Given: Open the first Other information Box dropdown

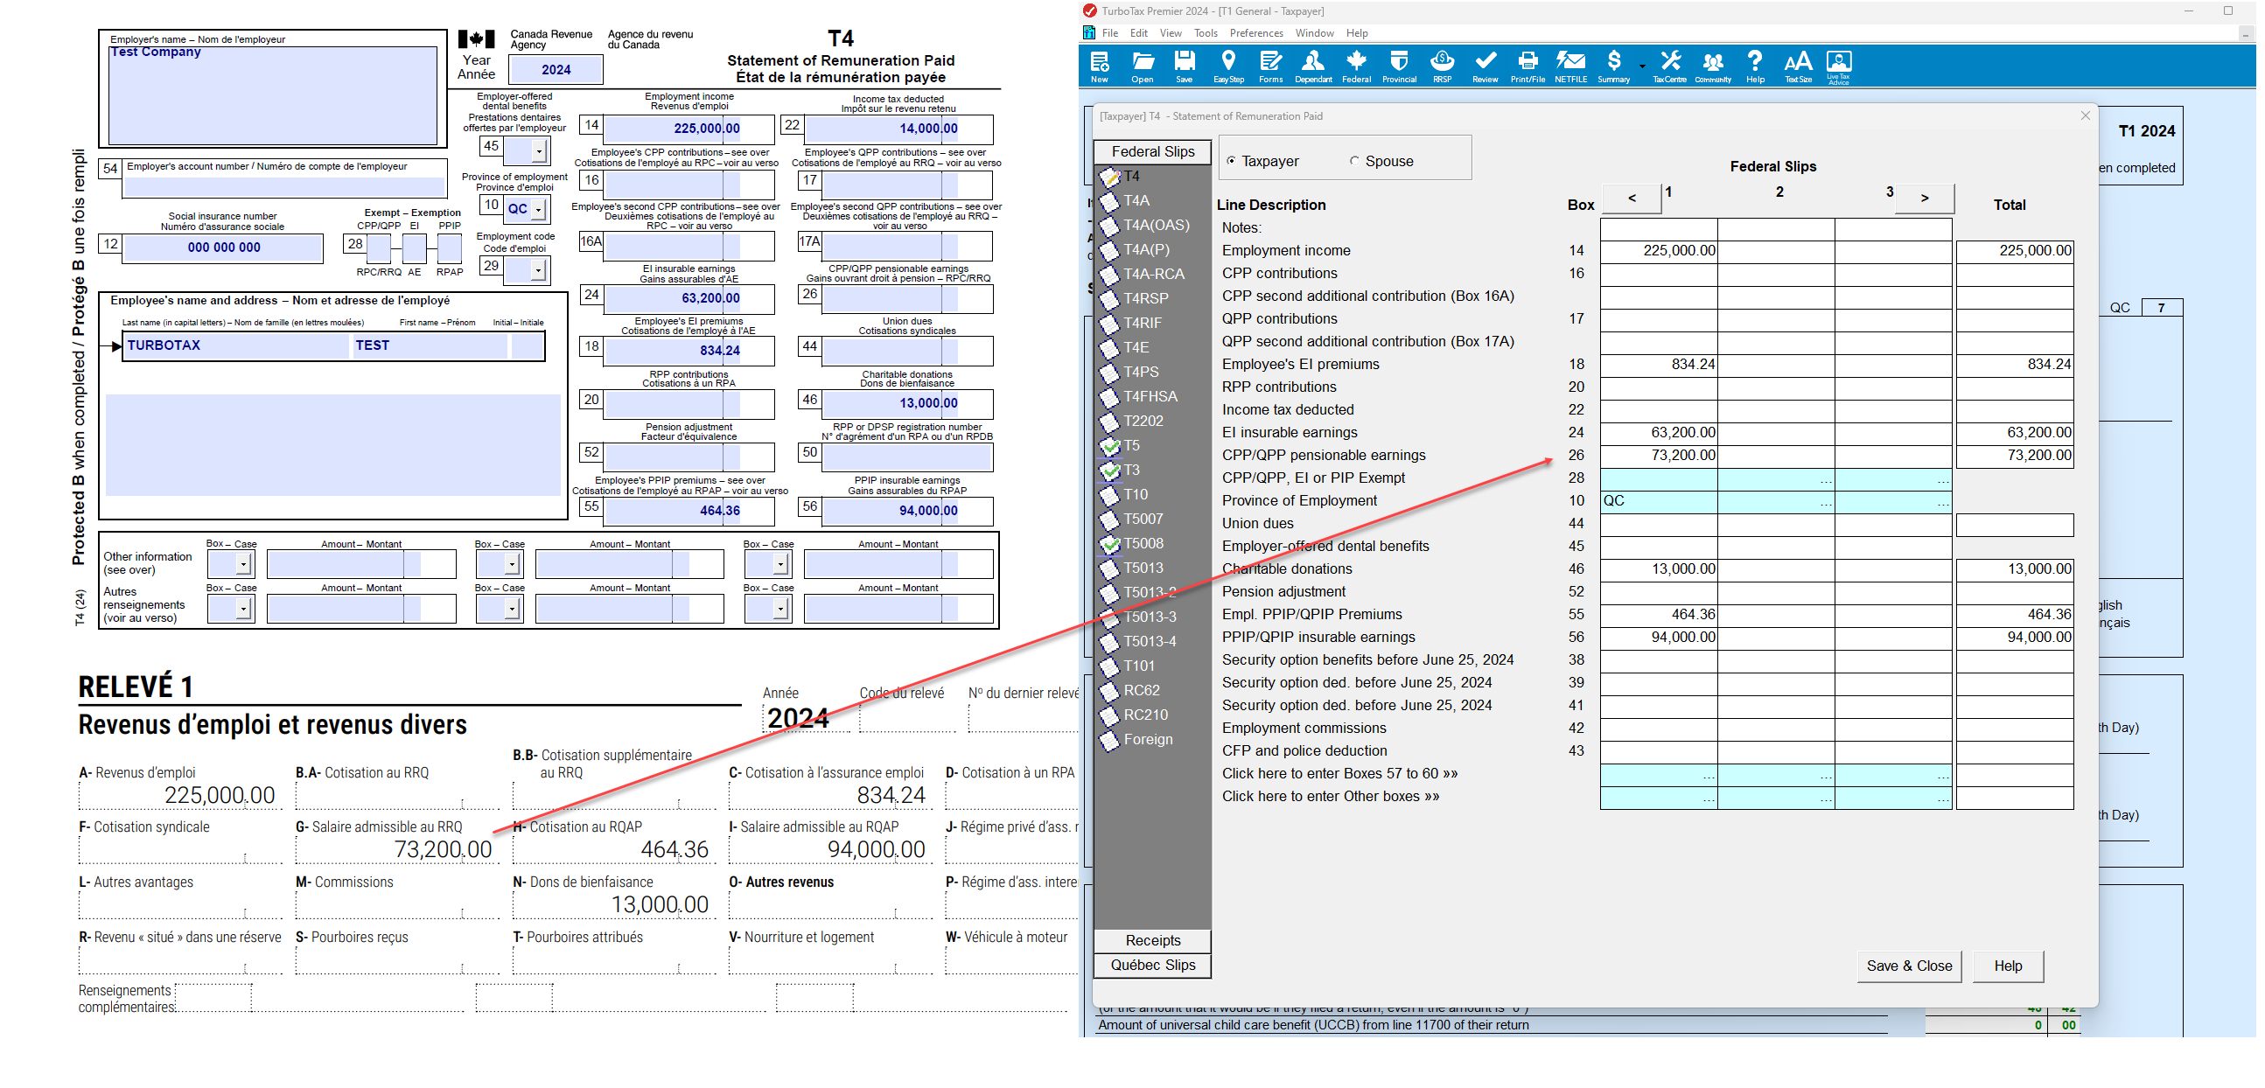Looking at the screenshot, I should point(243,563).
